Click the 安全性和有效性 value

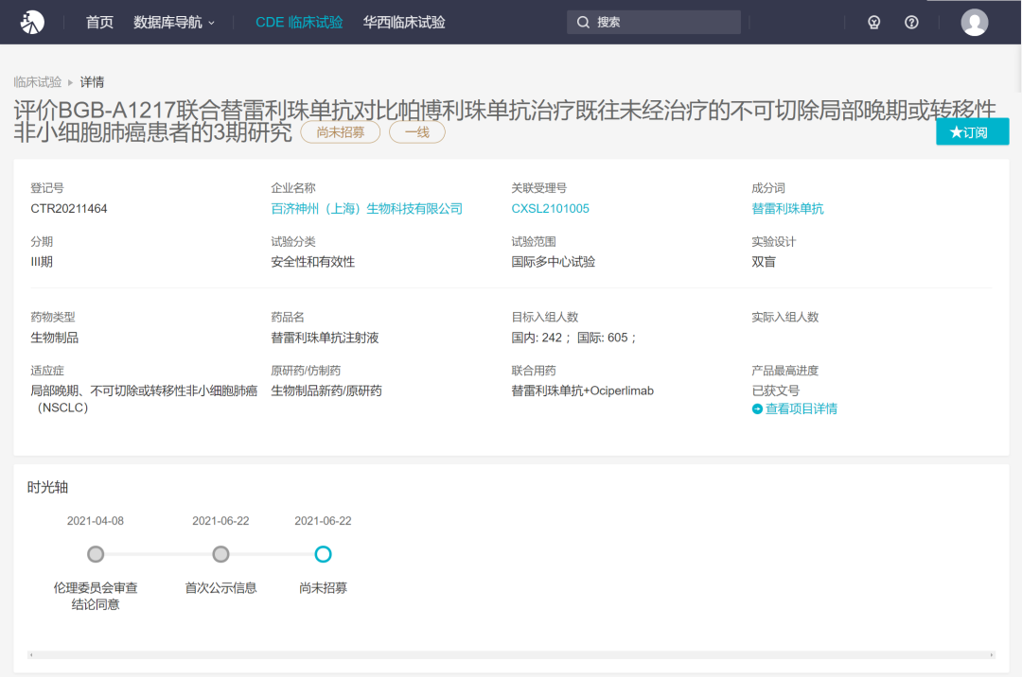tap(313, 262)
